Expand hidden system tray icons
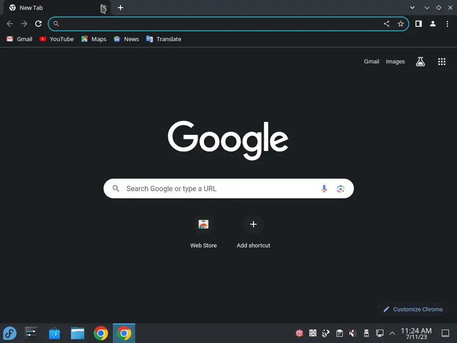 click(x=392, y=333)
